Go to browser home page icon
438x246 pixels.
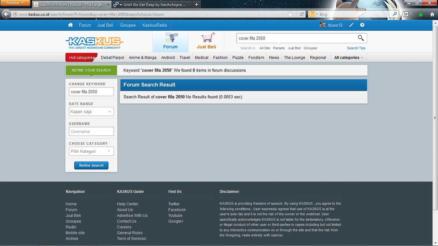tap(432, 14)
